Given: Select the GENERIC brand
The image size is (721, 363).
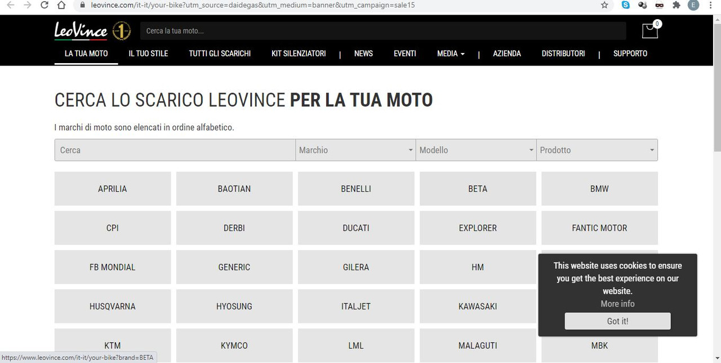Looking at the screenshot, I should tap(234, 267).
